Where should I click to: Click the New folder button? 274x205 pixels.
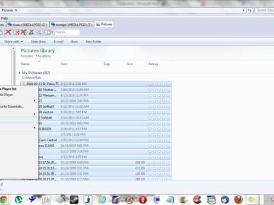tap(94, 42)
